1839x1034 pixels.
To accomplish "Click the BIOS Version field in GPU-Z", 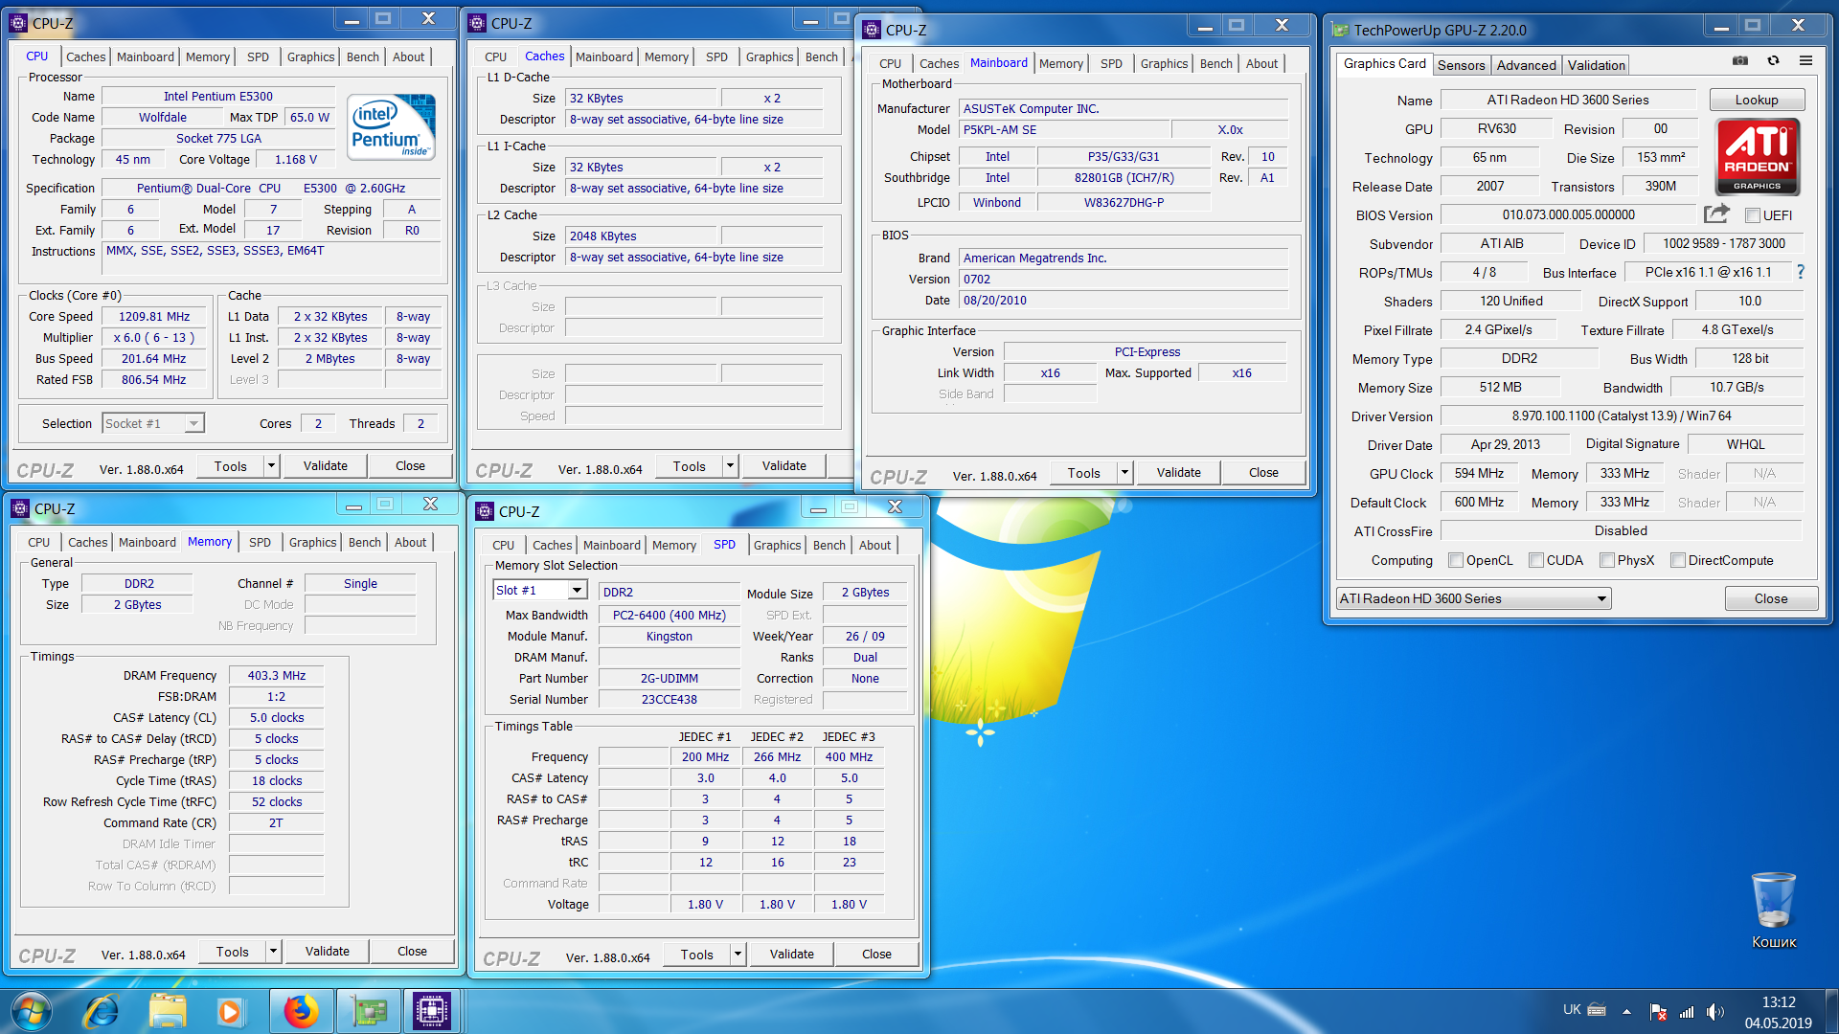I will point(1568,215).
